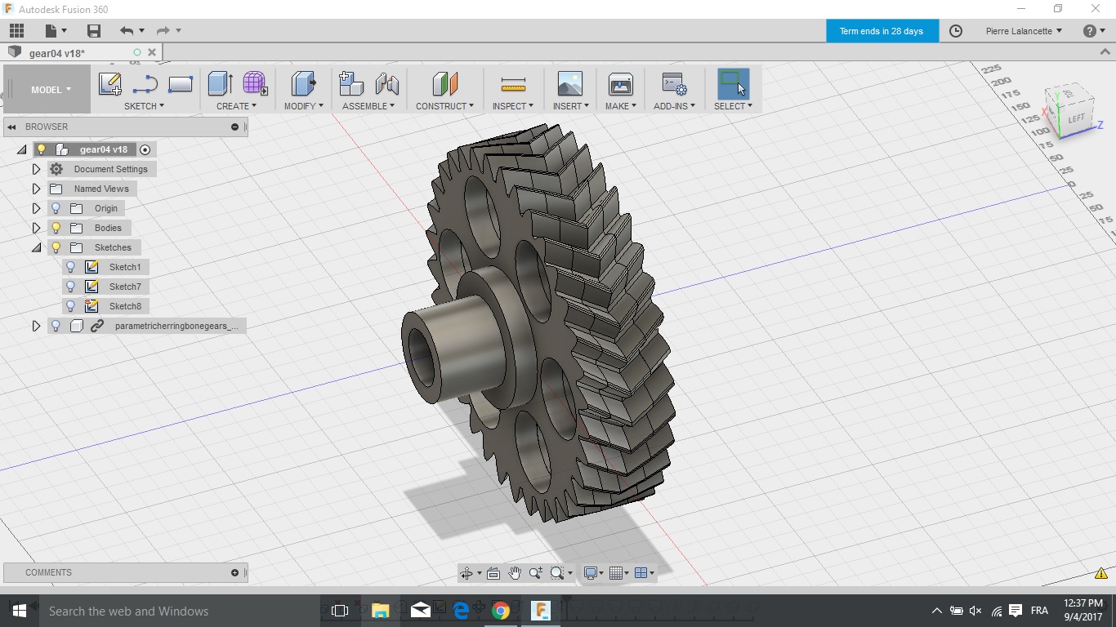Show Sketch8 using its lightbulb

[x=71, y=306]
